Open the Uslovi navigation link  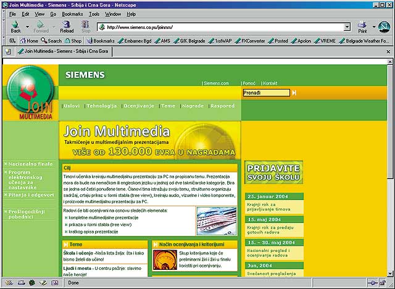pyautogui.click(x=72, y=106)
